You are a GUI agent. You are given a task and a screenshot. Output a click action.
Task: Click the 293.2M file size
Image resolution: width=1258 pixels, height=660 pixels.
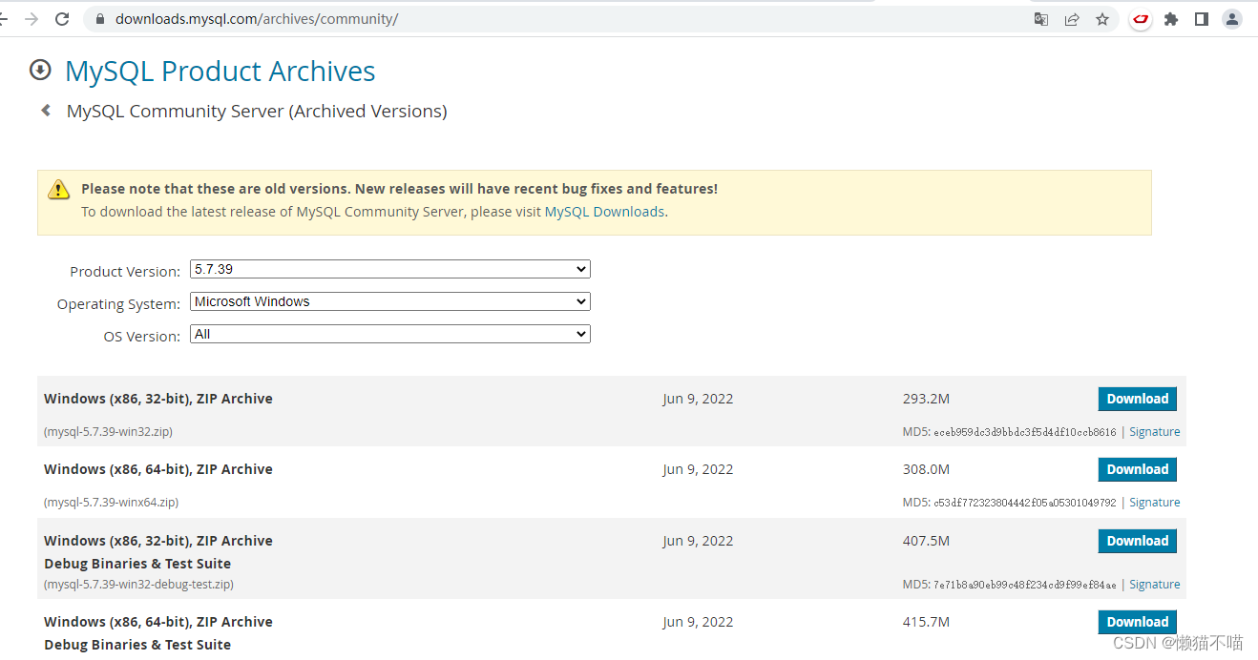click(926, 399)
